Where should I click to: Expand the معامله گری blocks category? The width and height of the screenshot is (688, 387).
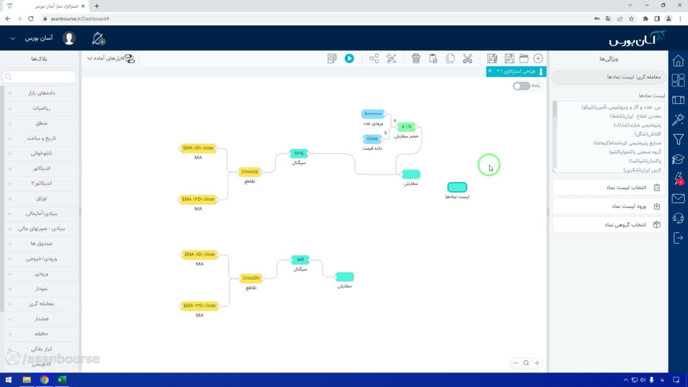click(41, 304)
